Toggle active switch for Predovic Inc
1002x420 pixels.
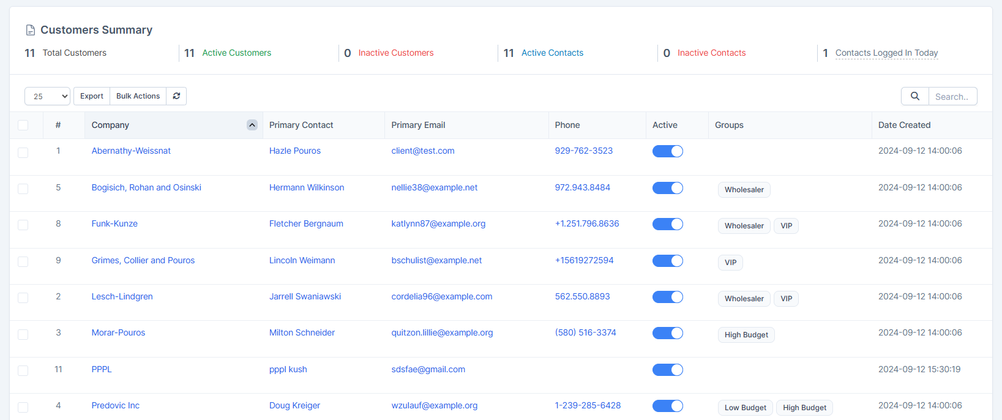pyautogui.click(x=668, y=406)
